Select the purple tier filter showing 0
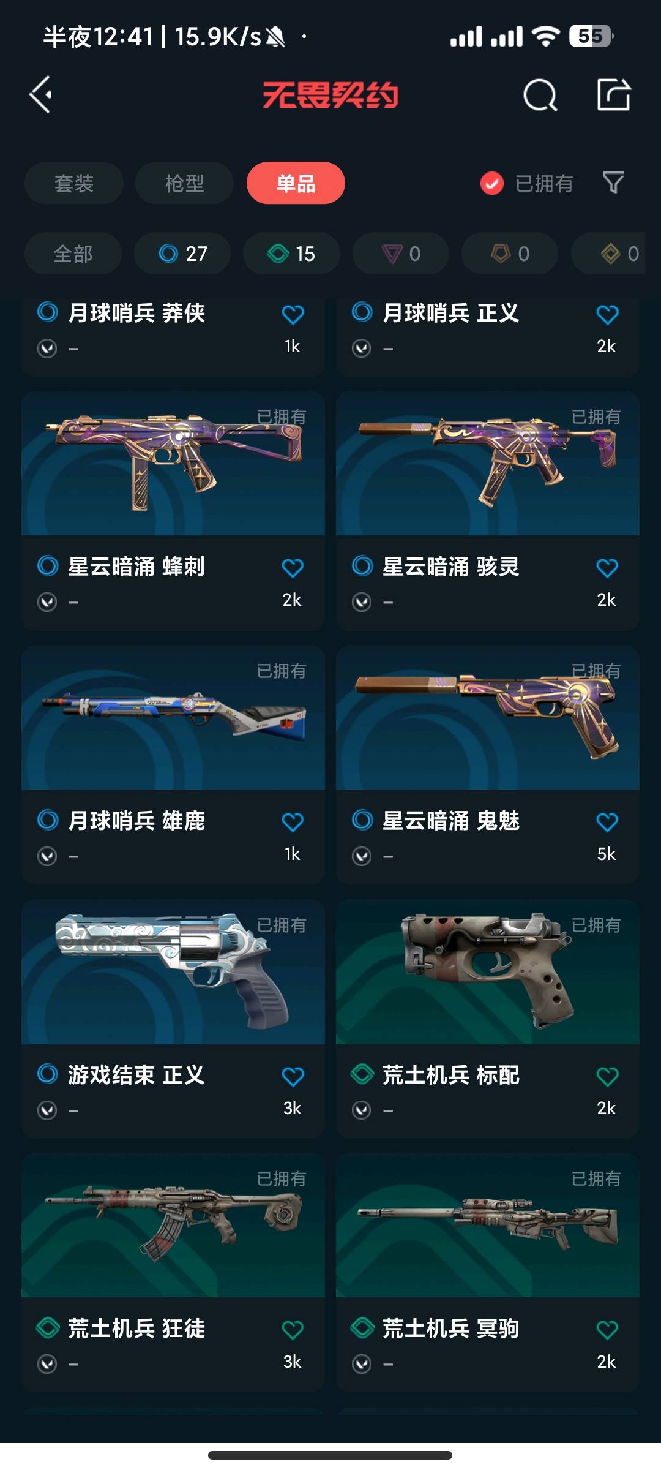 tap(400, 254)
